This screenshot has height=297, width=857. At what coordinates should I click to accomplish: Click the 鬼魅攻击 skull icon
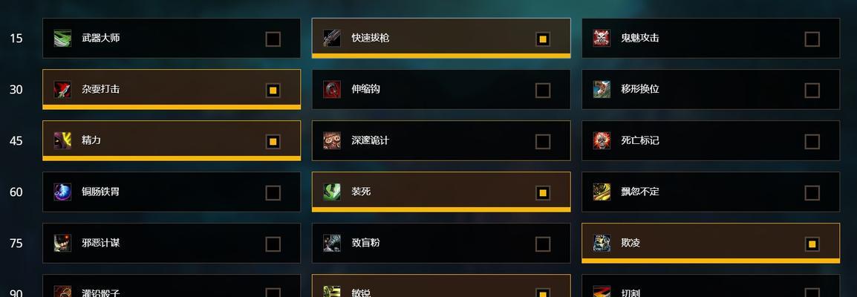coord(602,38)
